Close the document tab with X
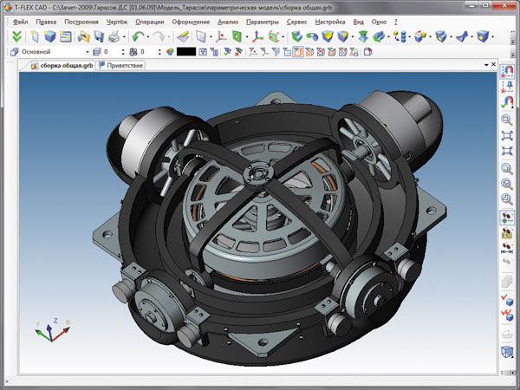Image resolution: width=520 pixels, height=390 pixels. [x=493, y=64]
